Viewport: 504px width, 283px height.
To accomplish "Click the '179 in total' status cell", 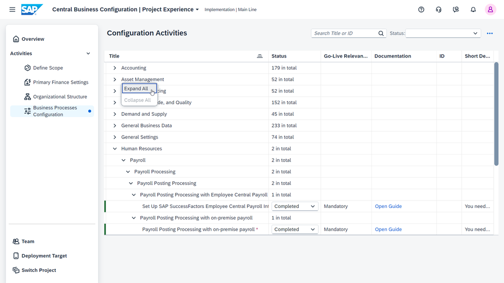I will 284,68.
